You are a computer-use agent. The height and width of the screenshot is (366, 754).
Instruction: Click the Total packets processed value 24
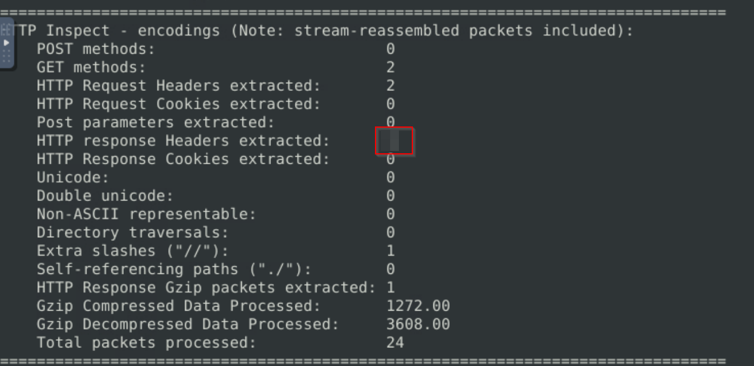[x=395, y=343]
